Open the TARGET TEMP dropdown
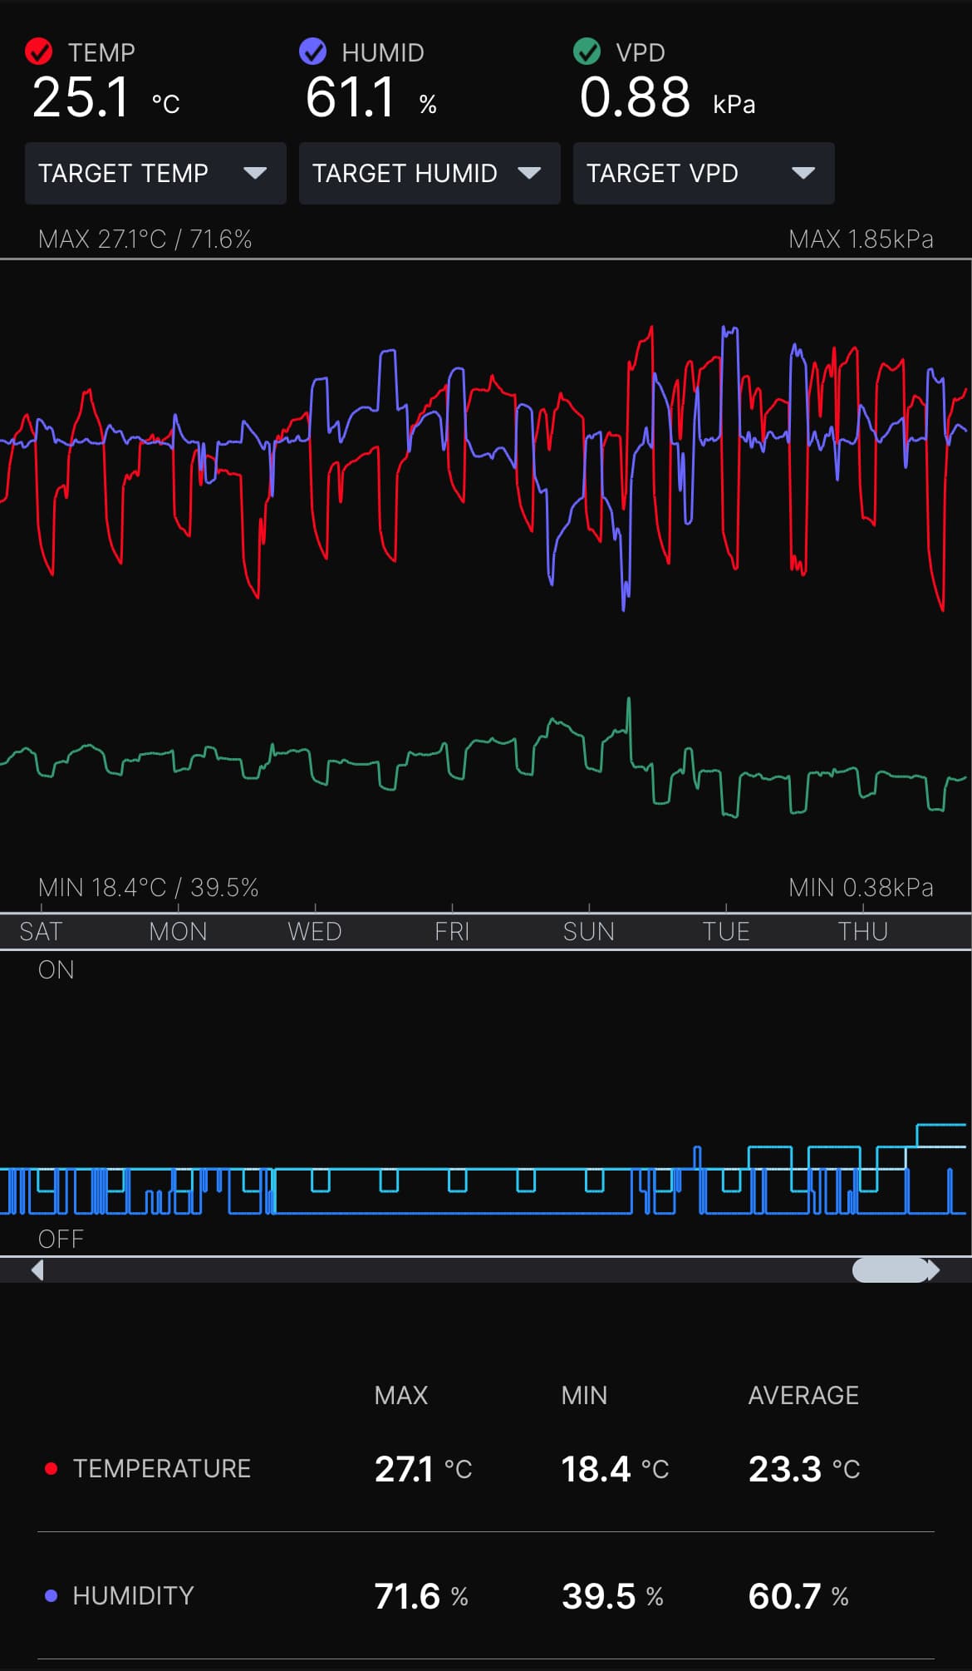972x1671 pixels. [x=155, y=173]
